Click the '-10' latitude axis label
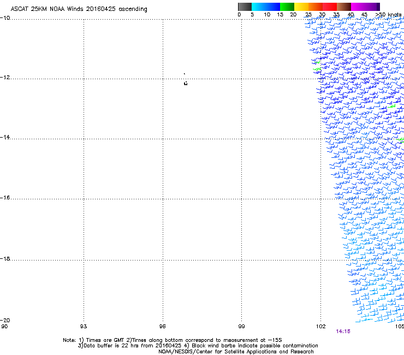 click(x=5, y=18)
